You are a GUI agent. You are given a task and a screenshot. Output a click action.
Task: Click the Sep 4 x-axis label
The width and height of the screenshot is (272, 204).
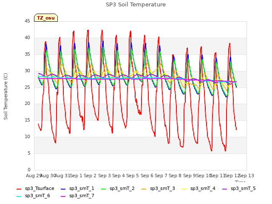[119, 176]
